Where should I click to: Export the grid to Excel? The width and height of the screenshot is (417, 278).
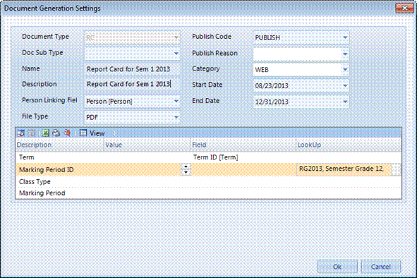tap(46, 133)
